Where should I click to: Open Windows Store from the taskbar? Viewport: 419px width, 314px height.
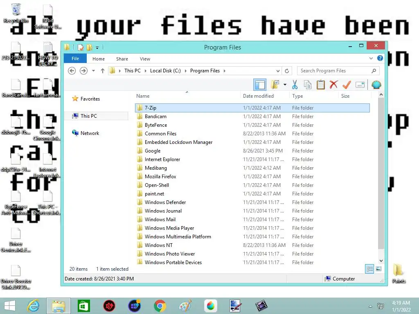click(x=83, y=306)
